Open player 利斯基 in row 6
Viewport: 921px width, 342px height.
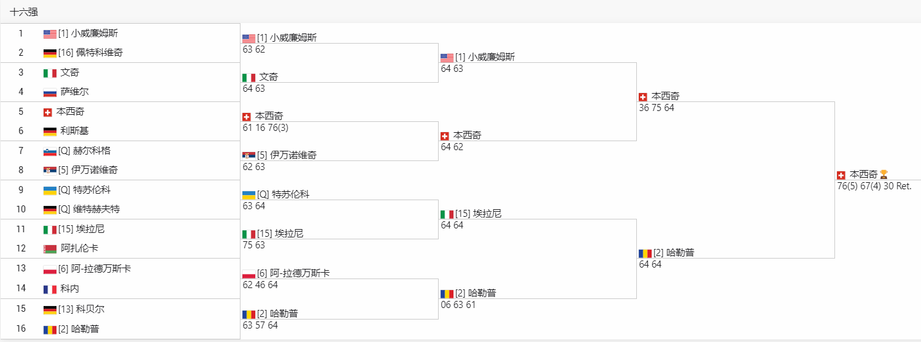pyautogui.click(x=74, y=131)
